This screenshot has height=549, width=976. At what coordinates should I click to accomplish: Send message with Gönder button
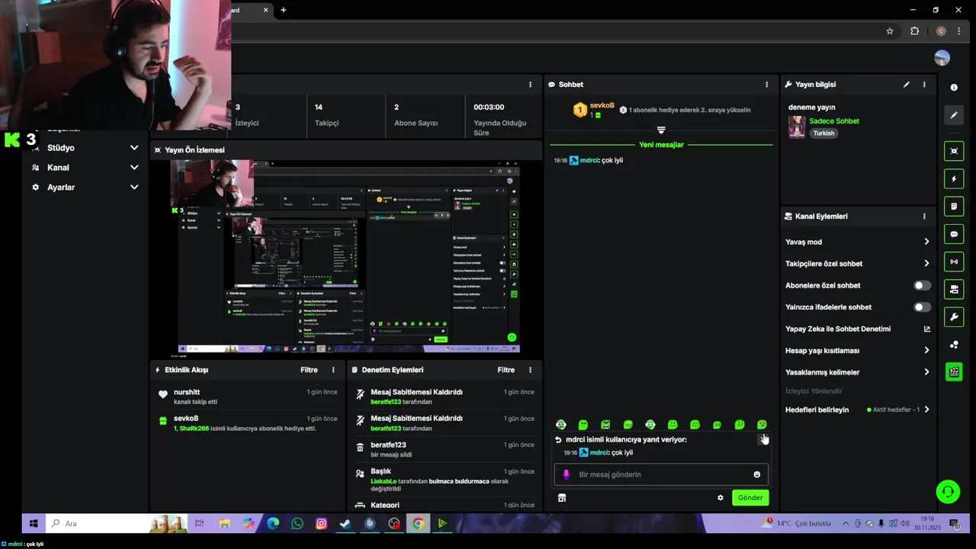(750, 498)
